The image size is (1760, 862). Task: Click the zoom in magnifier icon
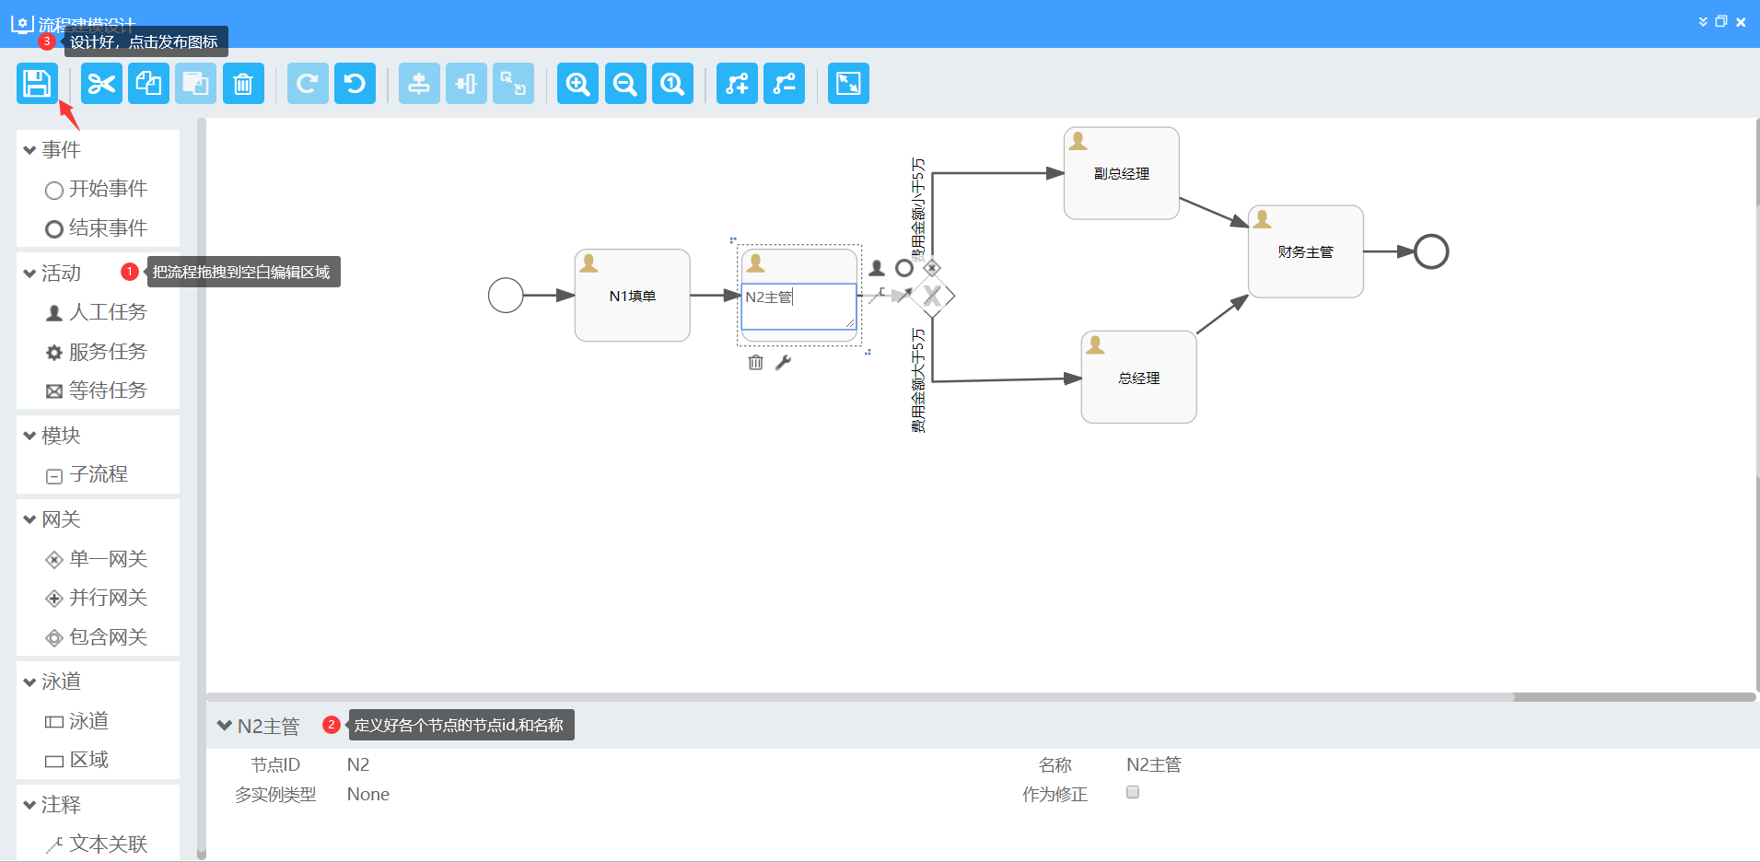[577, 84]
